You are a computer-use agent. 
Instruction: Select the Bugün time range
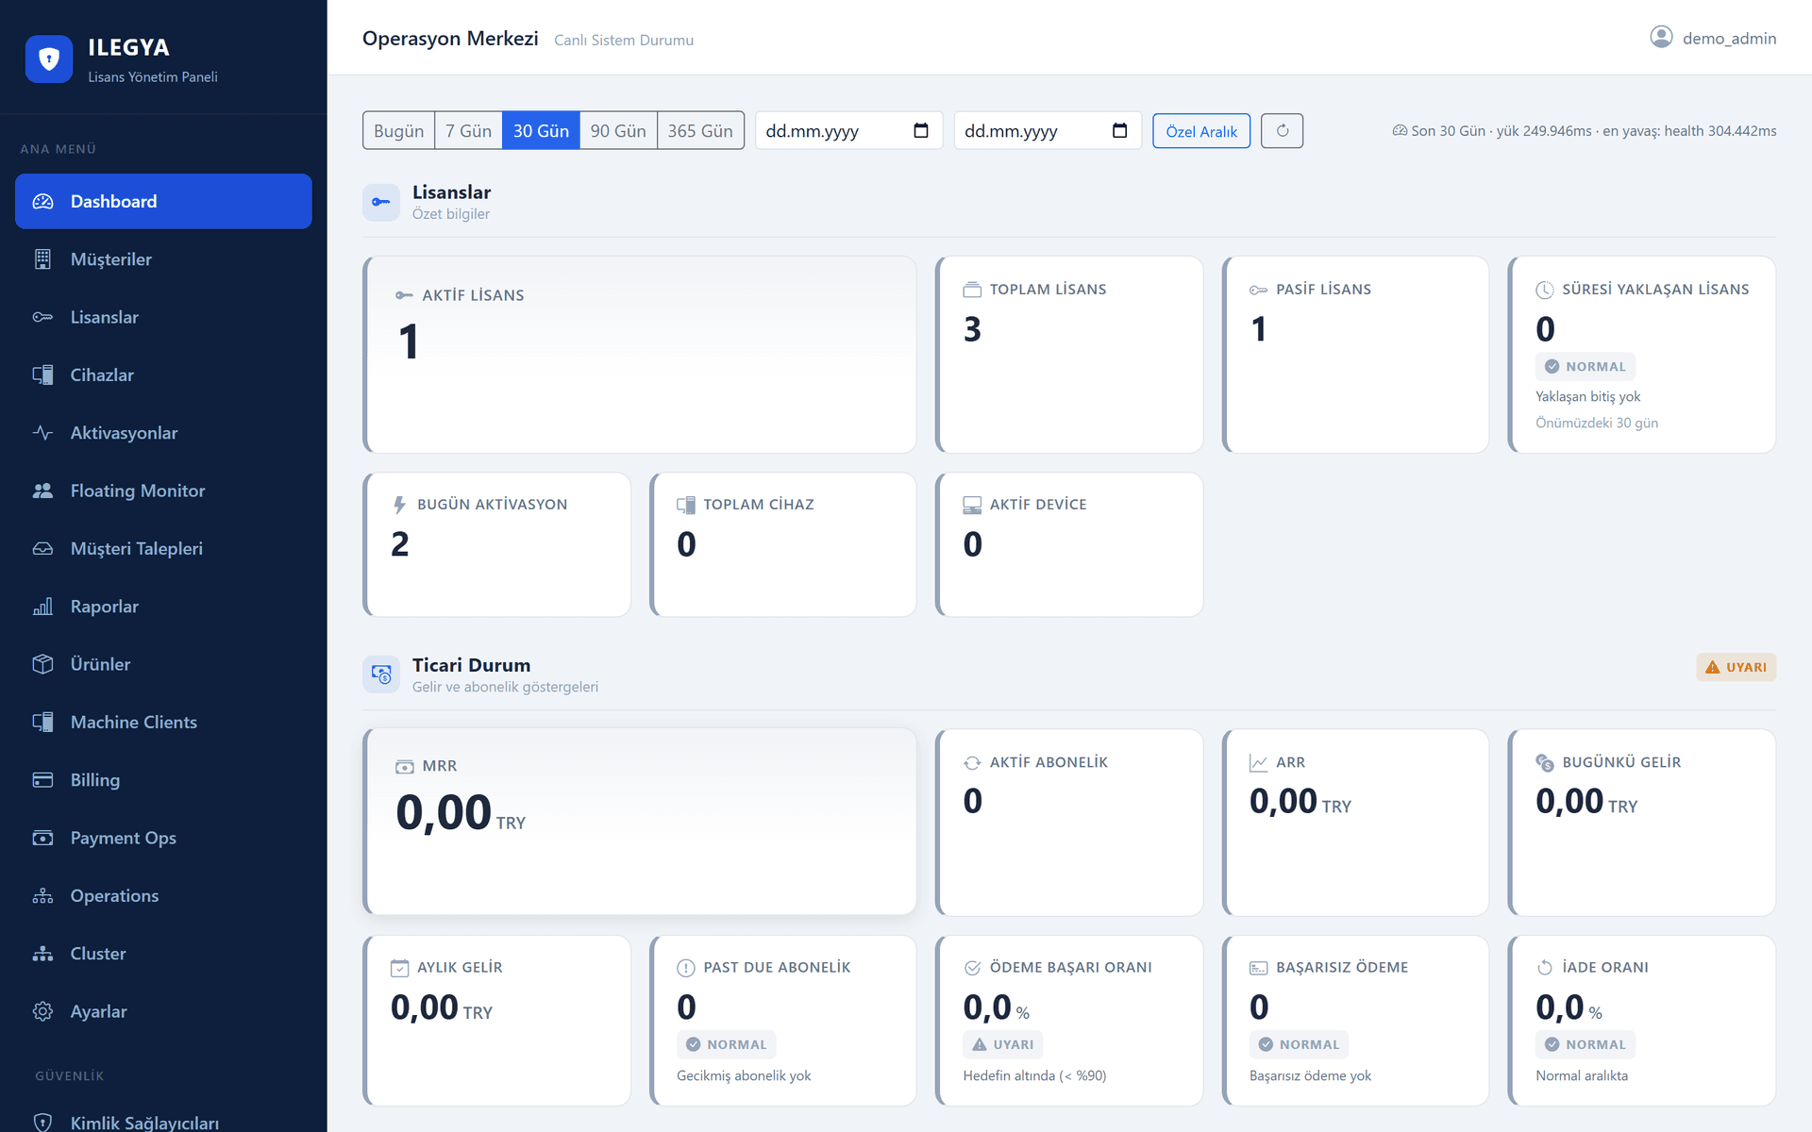click(398, 131)
